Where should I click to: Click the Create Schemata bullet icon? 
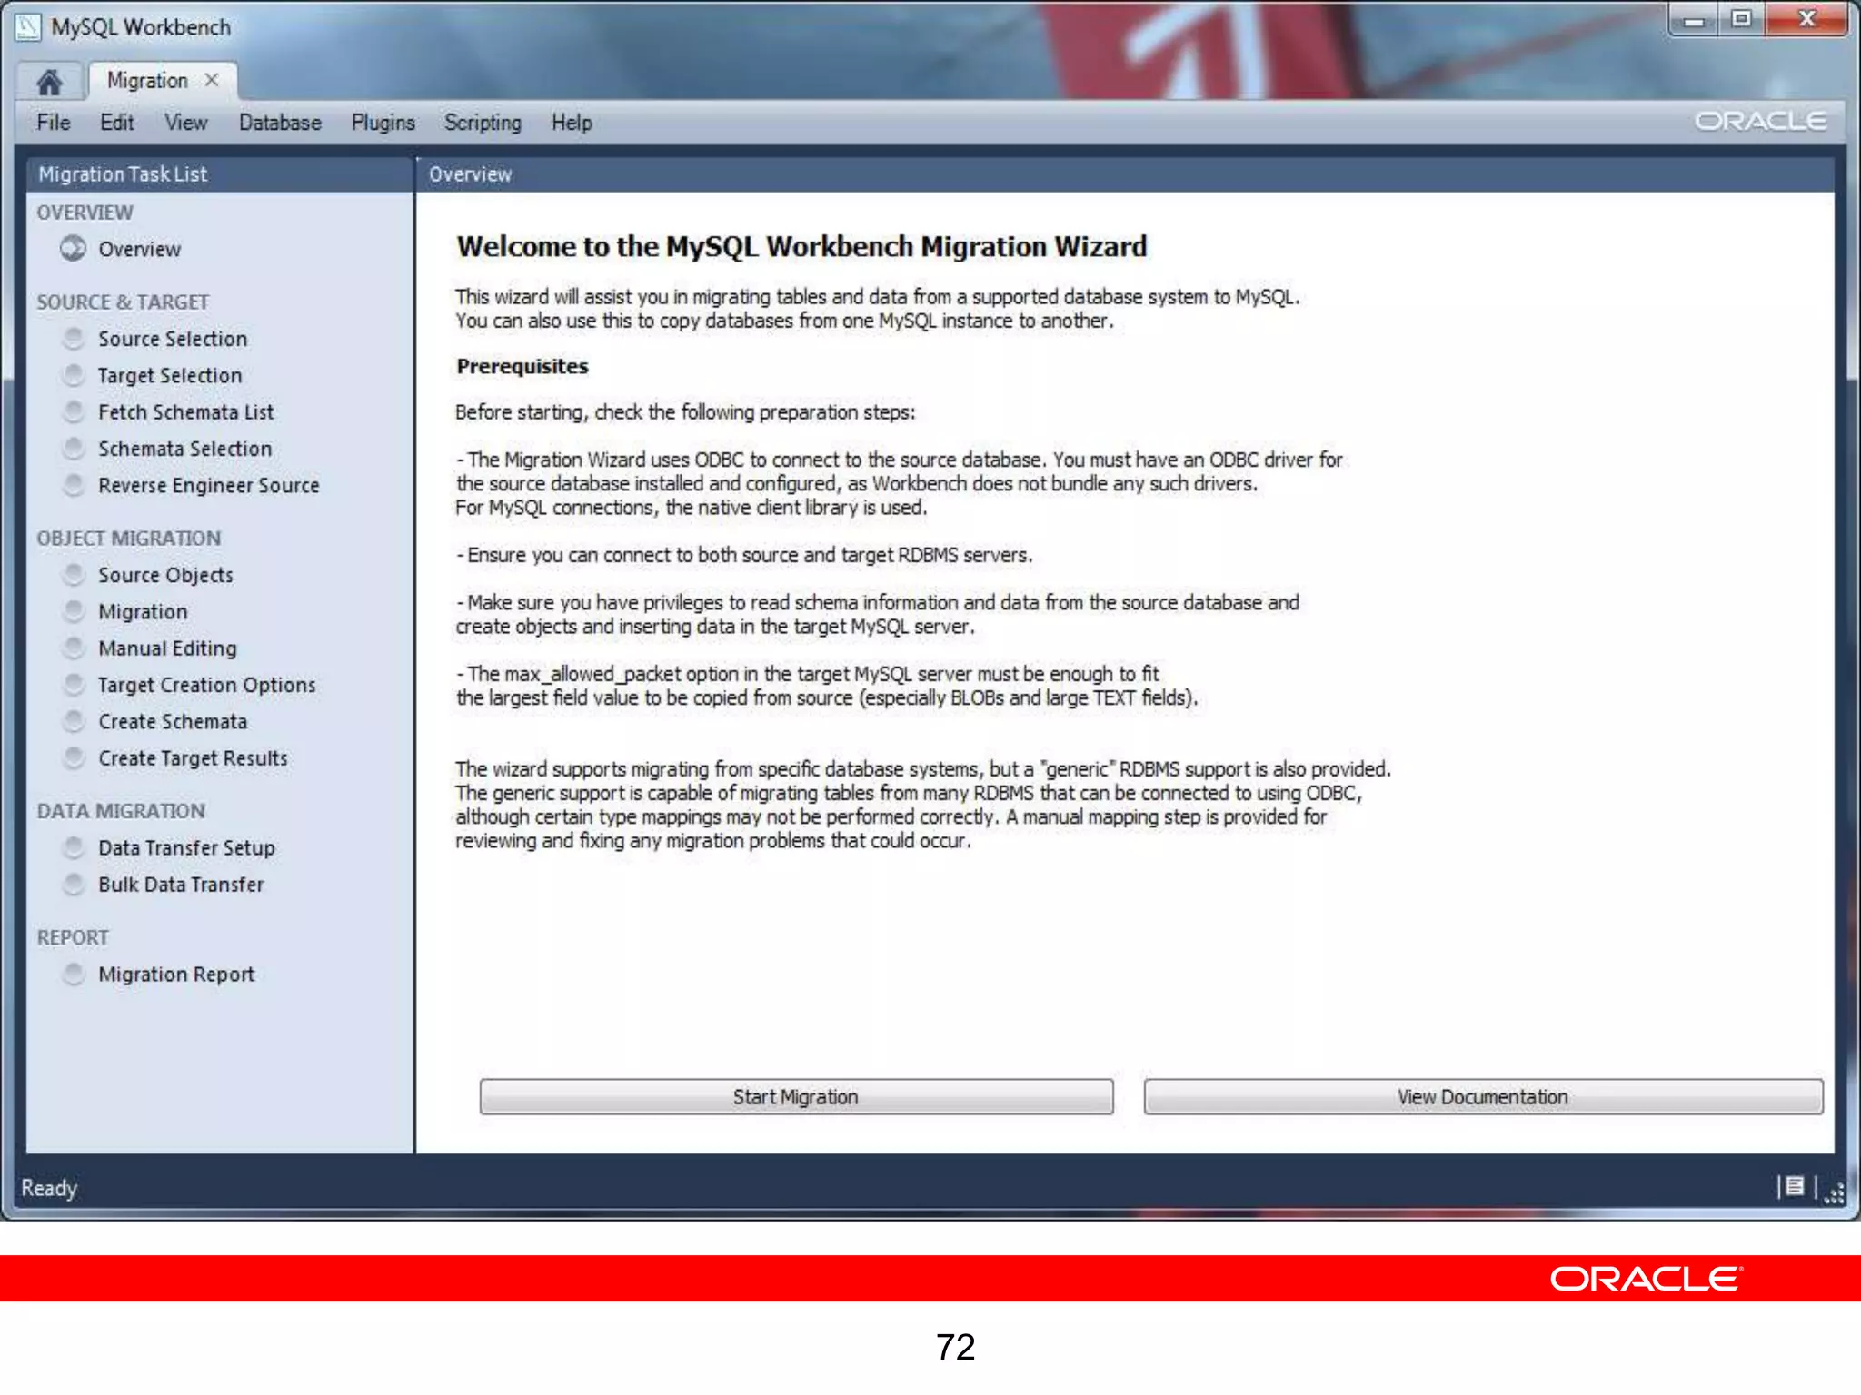pos(75,720)
